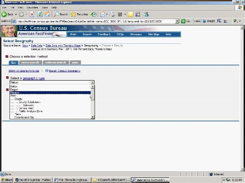Click the Forward arrow button
This screenshot has height=183, width=245.
coord(21,14)
